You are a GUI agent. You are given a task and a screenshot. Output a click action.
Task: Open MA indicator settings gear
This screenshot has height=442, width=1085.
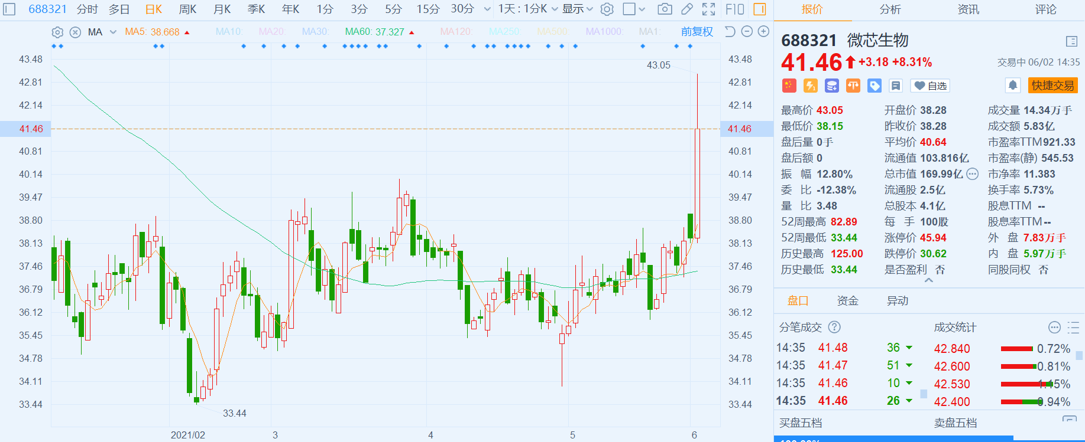pyautogui.click(x=57, y=32)
